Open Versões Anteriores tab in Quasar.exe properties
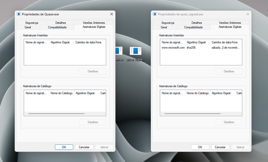268x162 pixels. (94, 23)
